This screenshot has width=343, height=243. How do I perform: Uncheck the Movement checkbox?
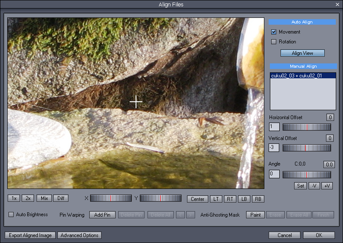click(274, 32)
